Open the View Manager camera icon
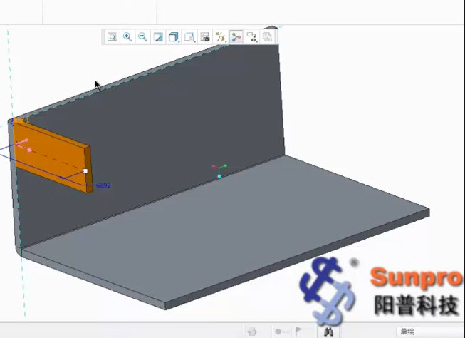The image size is (465, 338). (x=205, y=37)
